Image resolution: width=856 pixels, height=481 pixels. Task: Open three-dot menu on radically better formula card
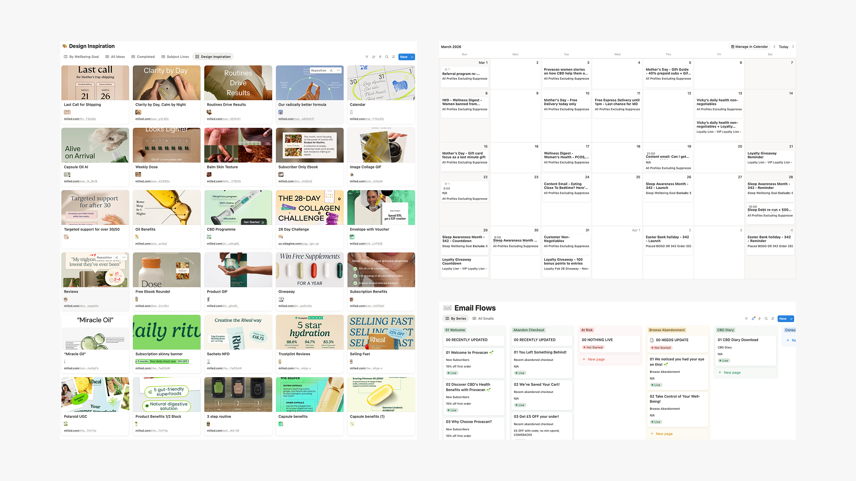[338, 70]
